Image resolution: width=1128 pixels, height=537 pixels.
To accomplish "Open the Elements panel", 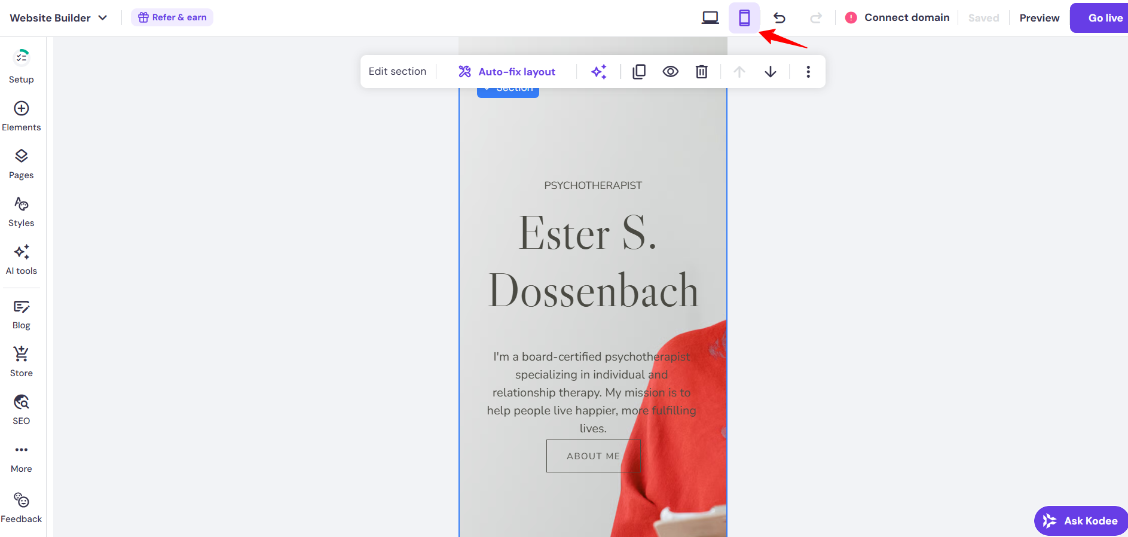I will click(22, 116).
